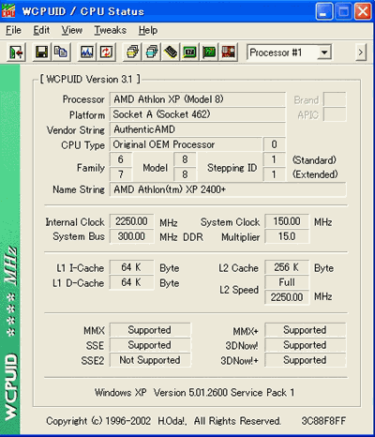Click the SSE Supported status box
The image size is (375, 437).
[x=150, y=345]
